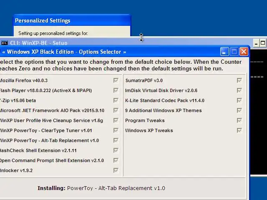The height and width of the screenshot is (200, 267).
Task: Click the Unlocker v1.9.2 label
Action: coord(16,170)
